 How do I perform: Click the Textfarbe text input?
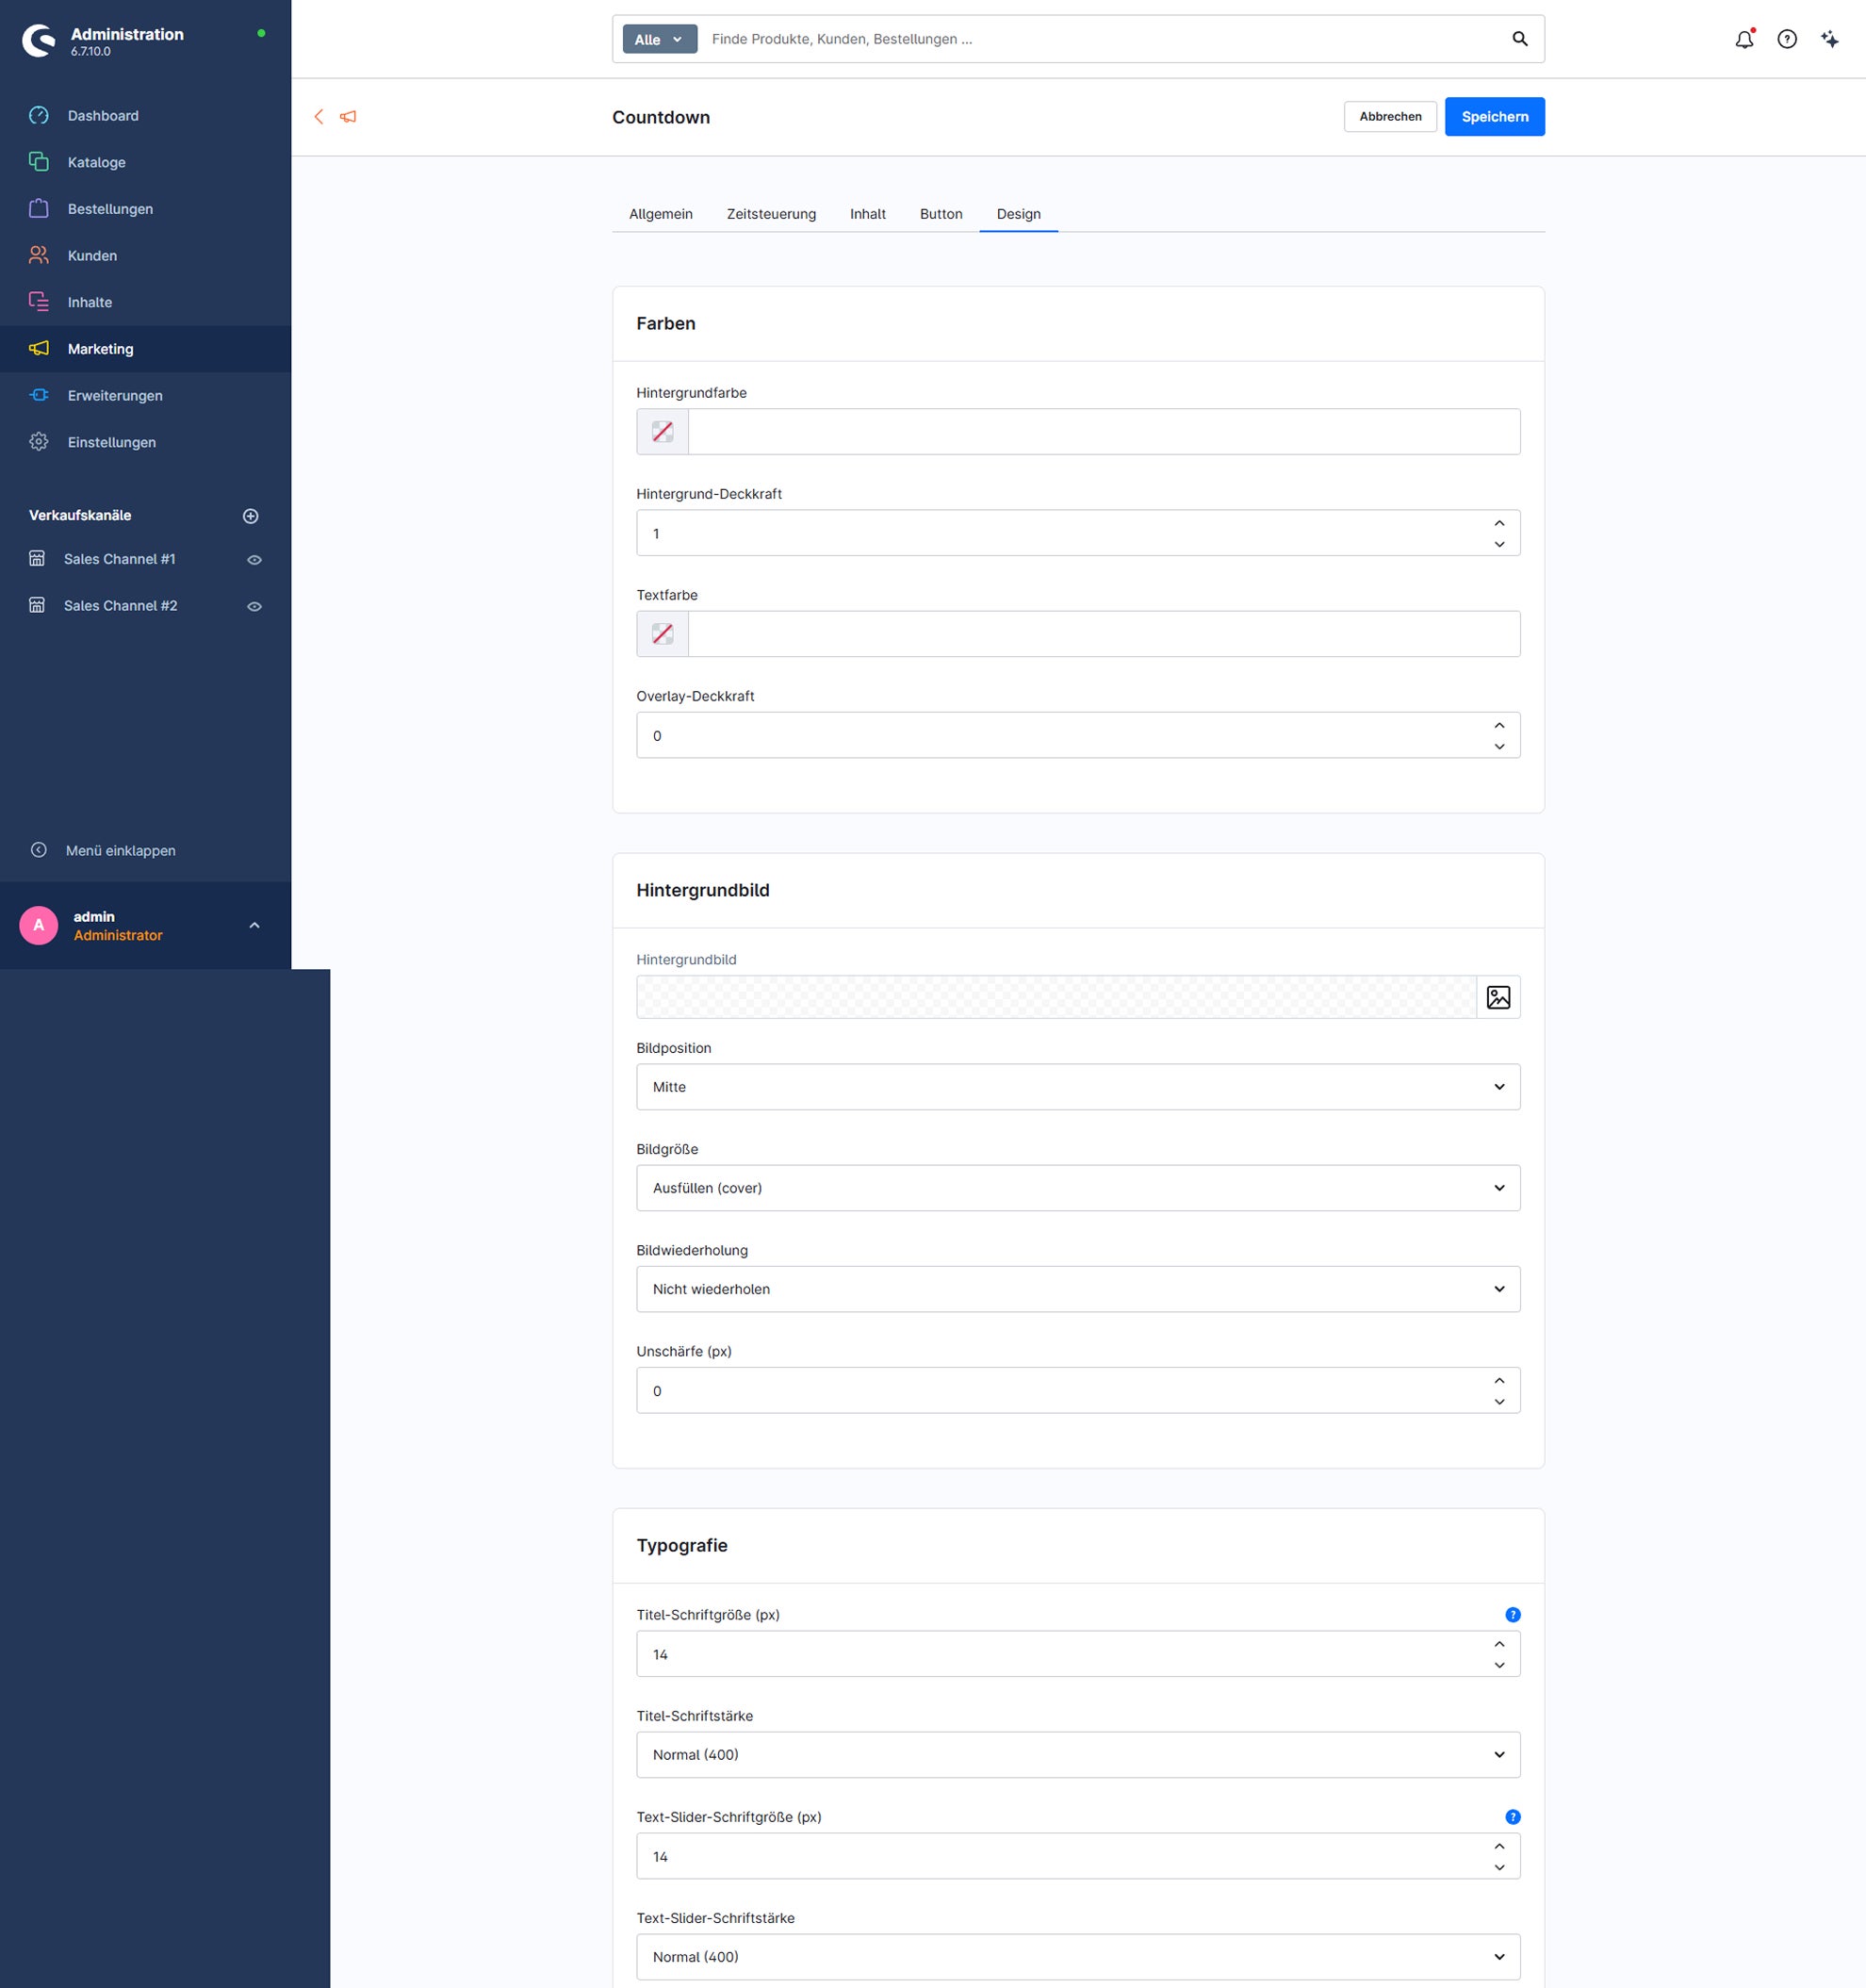pyautogui.click(x=1104, y=634)
